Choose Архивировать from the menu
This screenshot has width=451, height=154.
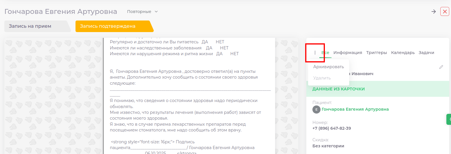[329, 67]
